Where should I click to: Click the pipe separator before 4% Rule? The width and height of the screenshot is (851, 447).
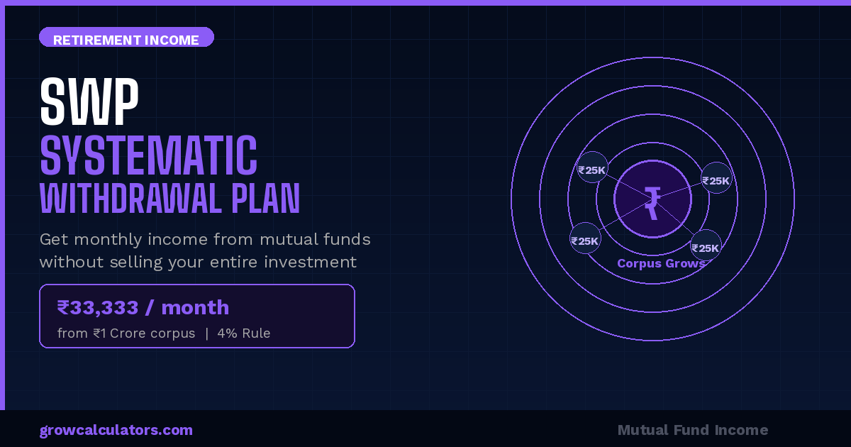click(x=206, y=333)
